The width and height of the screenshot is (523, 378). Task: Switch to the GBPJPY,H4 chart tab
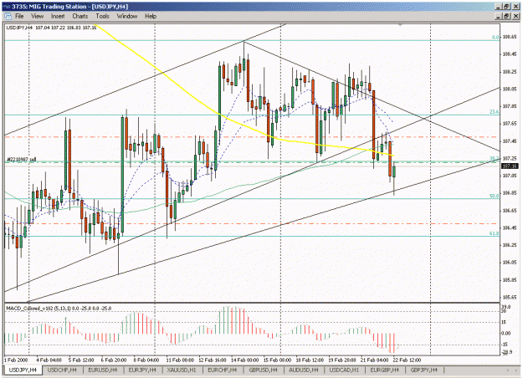pyautogui.click(x=423, y=370)
